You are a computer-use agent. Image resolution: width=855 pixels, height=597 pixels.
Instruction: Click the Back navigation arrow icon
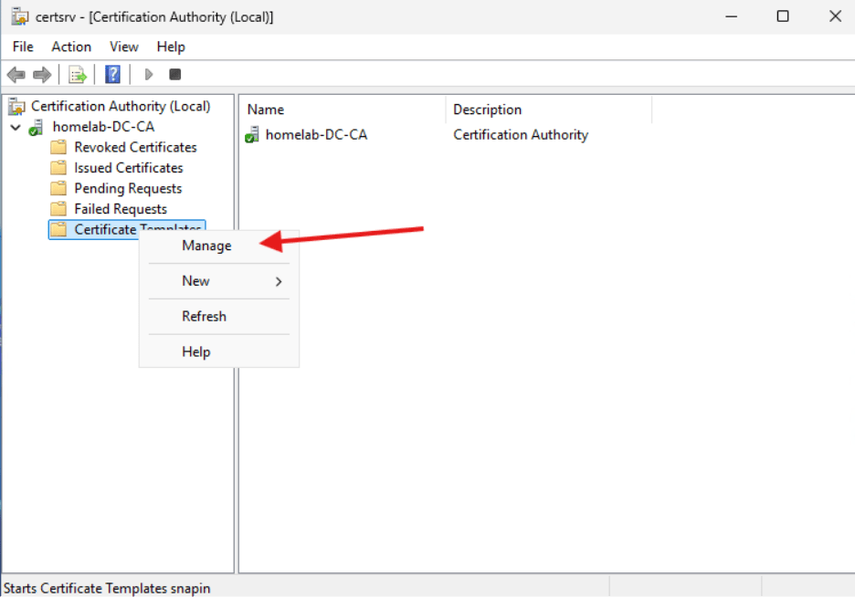[16, 74]
